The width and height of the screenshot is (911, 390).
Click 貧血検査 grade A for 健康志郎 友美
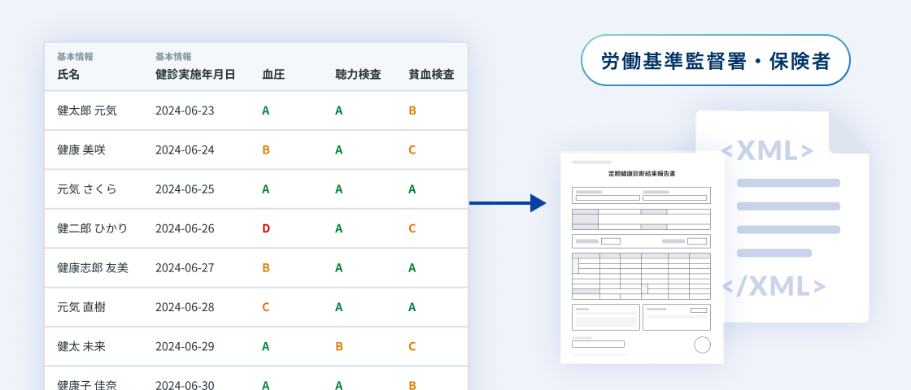pos(412,268)
